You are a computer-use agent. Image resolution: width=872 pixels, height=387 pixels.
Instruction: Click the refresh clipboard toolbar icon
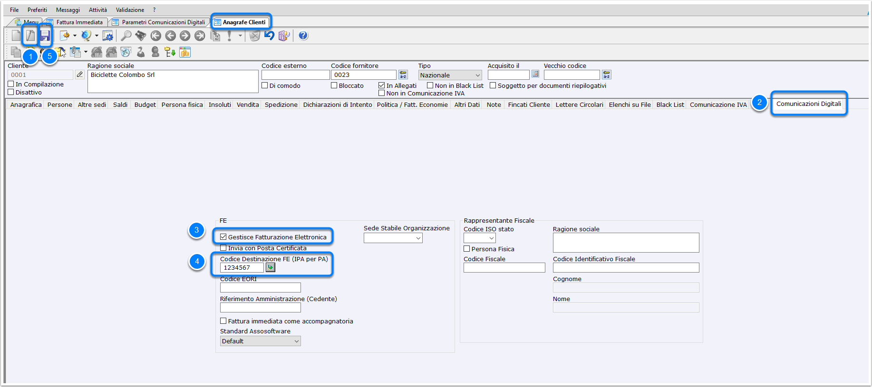[x=215, y=36]
